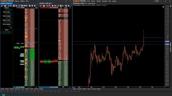
Task: Open the Сигналы bottom tab in left window
Action: pos(36,89)
